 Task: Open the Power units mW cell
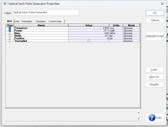(x=116, y=31)
